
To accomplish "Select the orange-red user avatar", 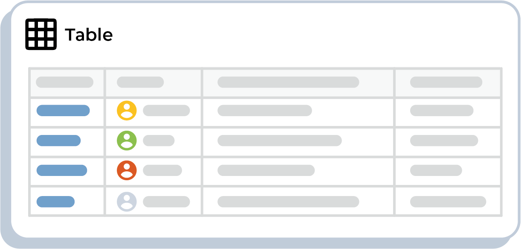I will (x=127, y=170).
